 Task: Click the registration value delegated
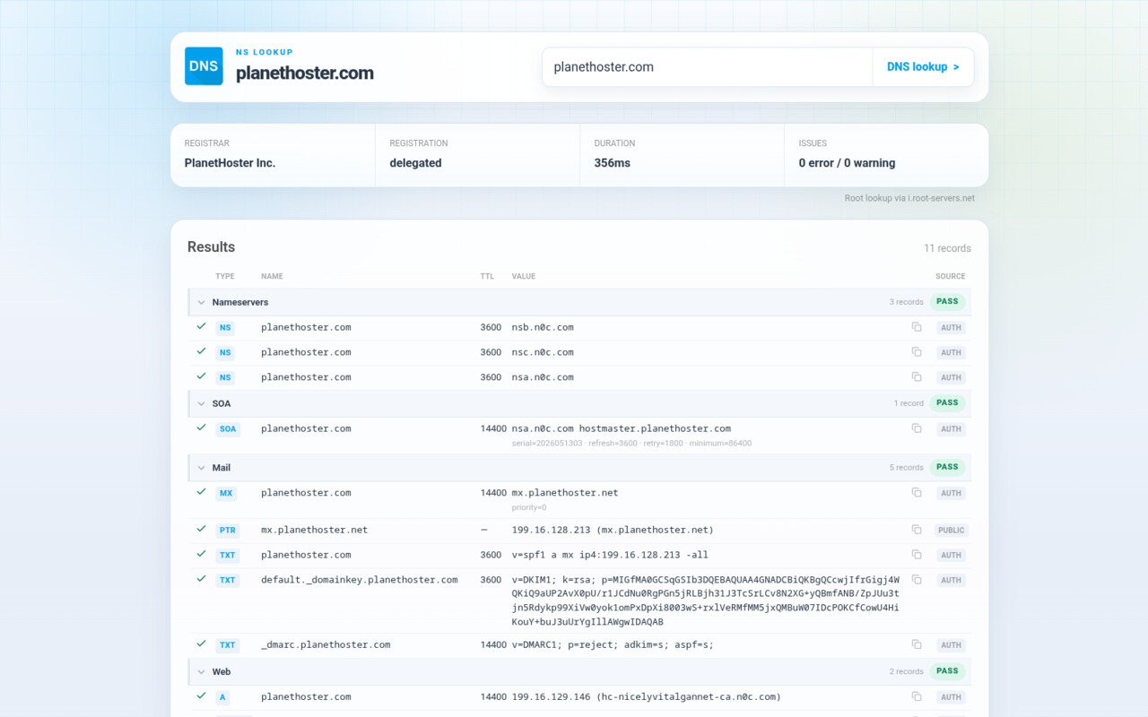coord(415,163)
